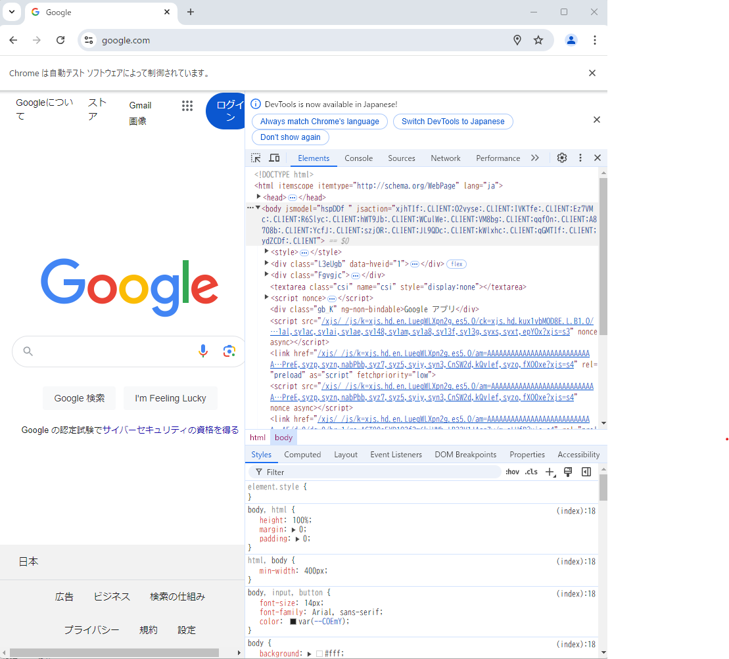Open DevTools settings gear

pyautogui.click(x=562, y=158)
